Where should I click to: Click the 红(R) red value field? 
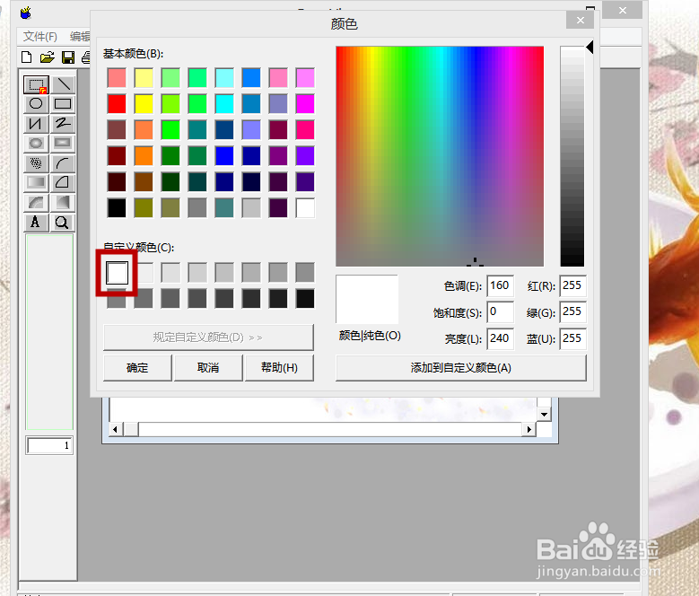tap(573, 285)
